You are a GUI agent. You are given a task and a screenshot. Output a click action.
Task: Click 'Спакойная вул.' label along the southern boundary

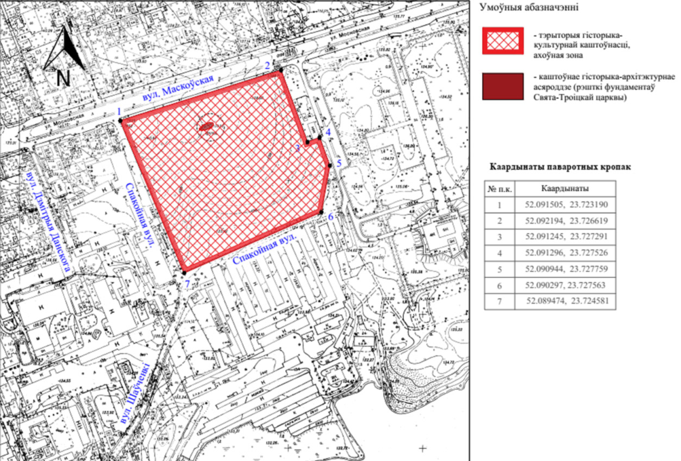[265, 251]
